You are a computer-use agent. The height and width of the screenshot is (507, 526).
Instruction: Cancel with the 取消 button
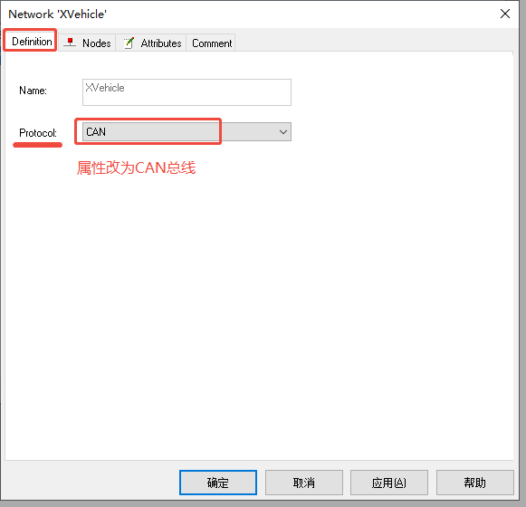click(x=304, y=483)
